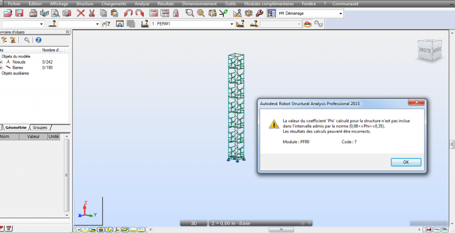Click the load case selection icon left of PERM1
This screenshot has width=455, height=233.
145,24
